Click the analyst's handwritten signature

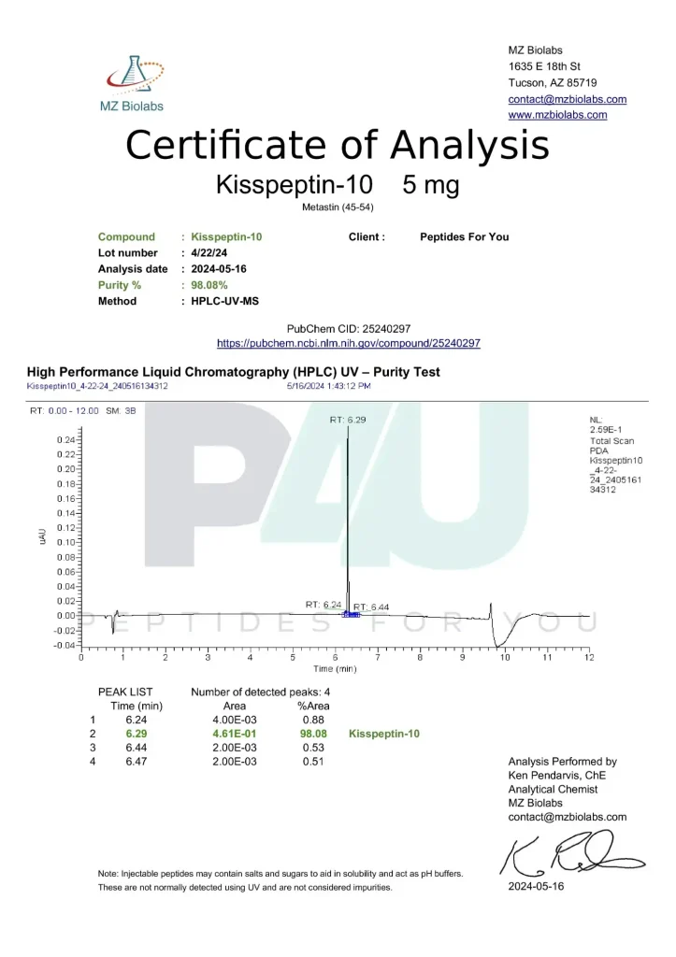[x=572, y=853]
